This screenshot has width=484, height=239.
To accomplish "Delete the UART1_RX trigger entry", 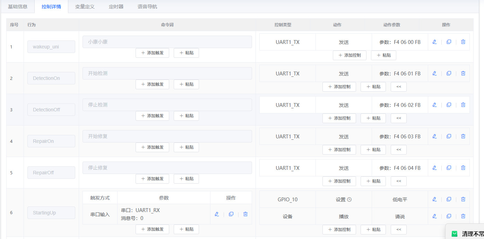I will 245,214.
